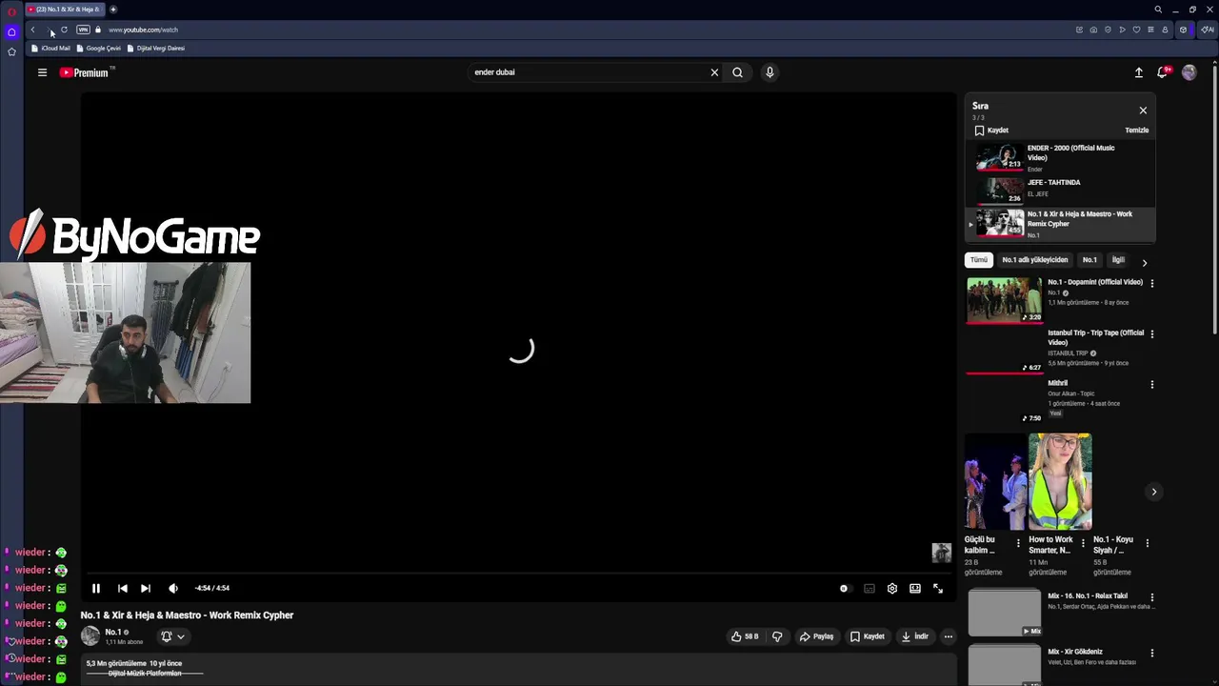
Task: Open options for No.1 - Dopamin! video
Action: (x=1152, y=284)
